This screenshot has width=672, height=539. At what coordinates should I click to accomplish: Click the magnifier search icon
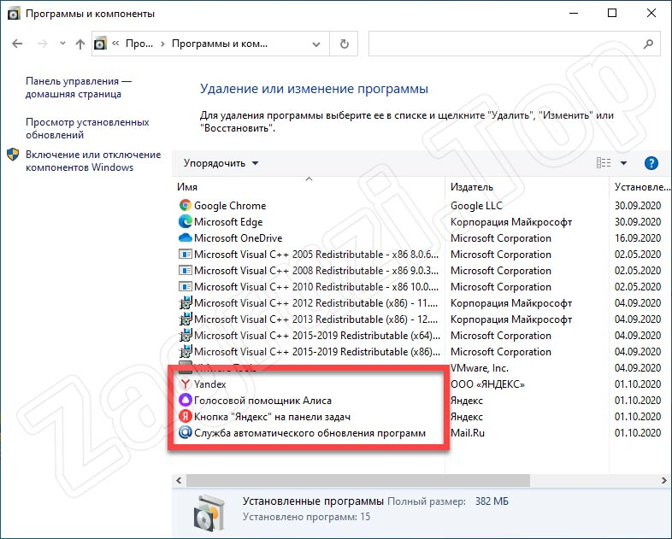pos(648,44)
